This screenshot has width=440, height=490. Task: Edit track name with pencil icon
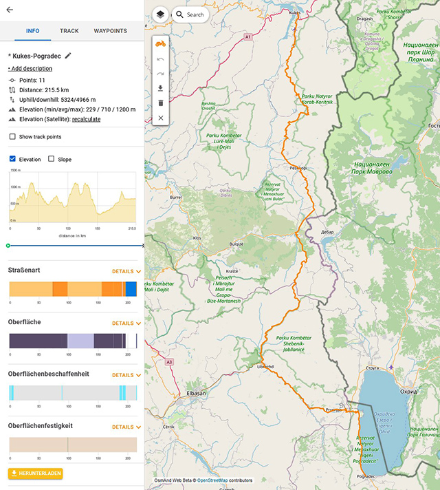pos(68,55)
